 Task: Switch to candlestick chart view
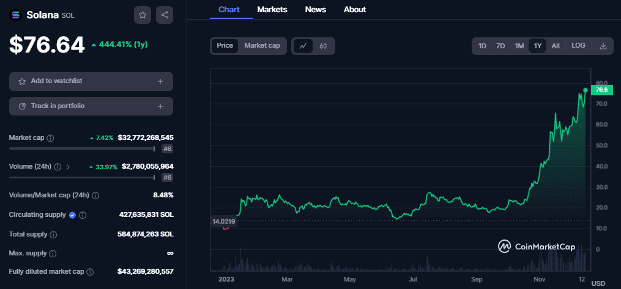pos(323,46)
